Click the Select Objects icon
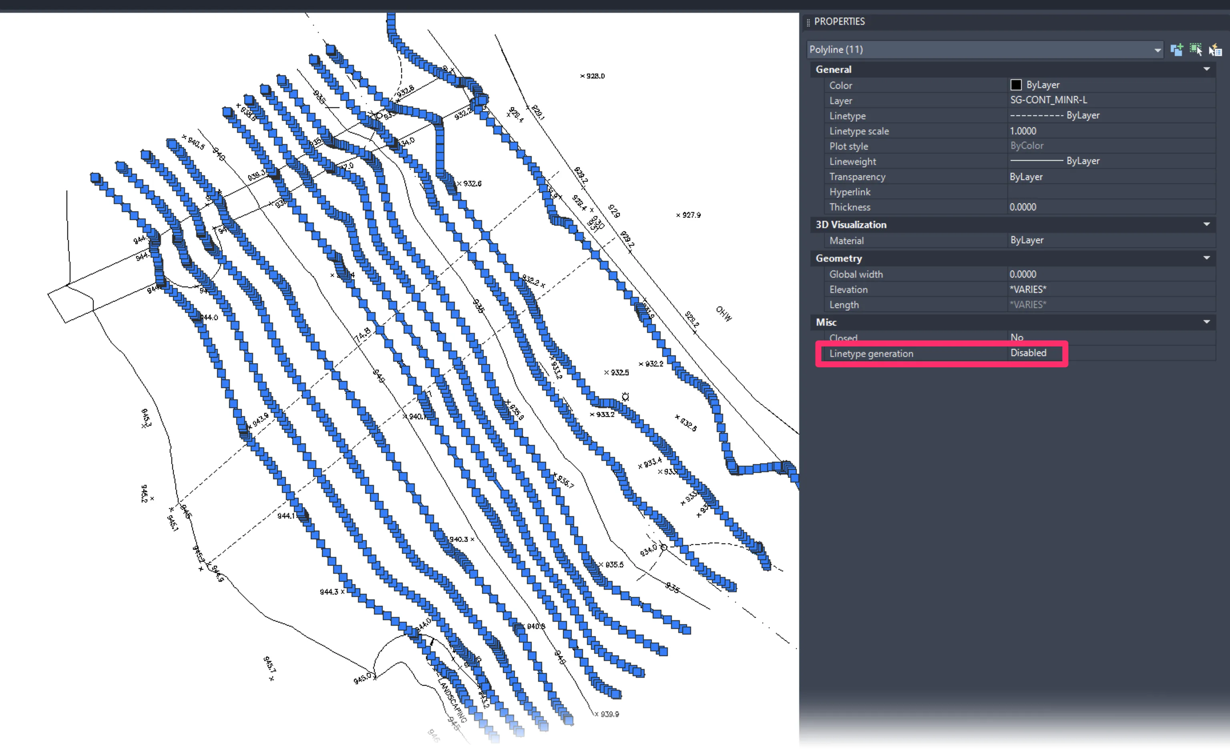1230x749 pixels. [1196, 49]
